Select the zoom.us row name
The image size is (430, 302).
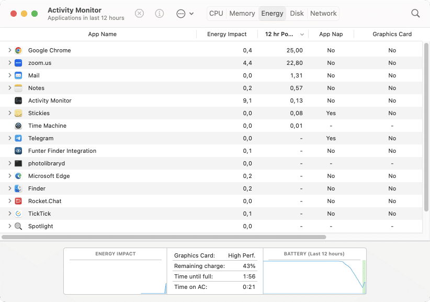pyautogui.click(x=40, y=63)
